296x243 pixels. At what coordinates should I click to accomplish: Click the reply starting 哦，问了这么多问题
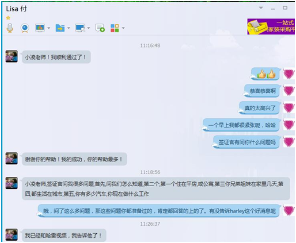[159, 211]
